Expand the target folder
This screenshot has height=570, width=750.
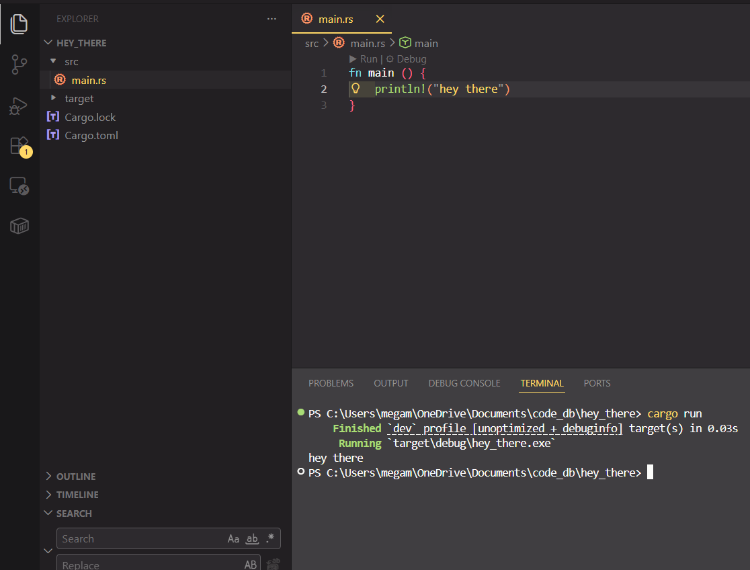[x=54, y=98]
